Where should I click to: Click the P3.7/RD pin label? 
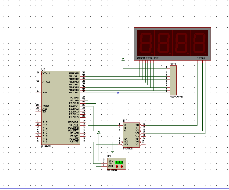click(x=74, y=142)
